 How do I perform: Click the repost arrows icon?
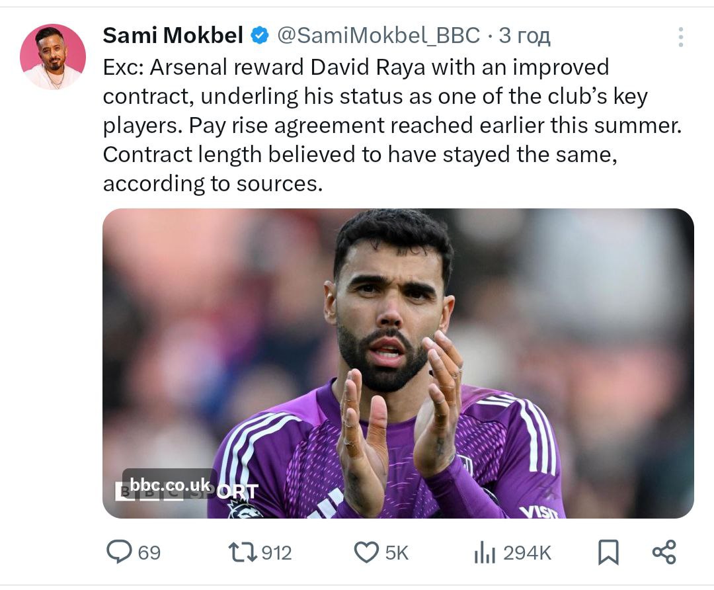point(242,552)
